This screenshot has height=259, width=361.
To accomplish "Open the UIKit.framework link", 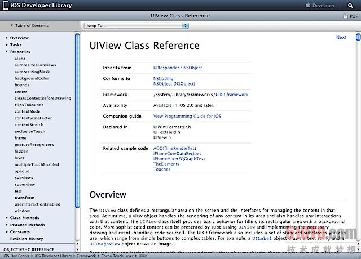I will coord(232,95).
